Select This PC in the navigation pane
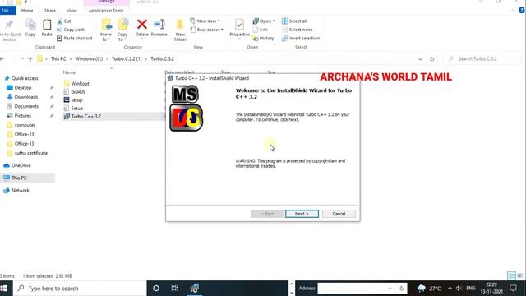 (x=19, y=178)
